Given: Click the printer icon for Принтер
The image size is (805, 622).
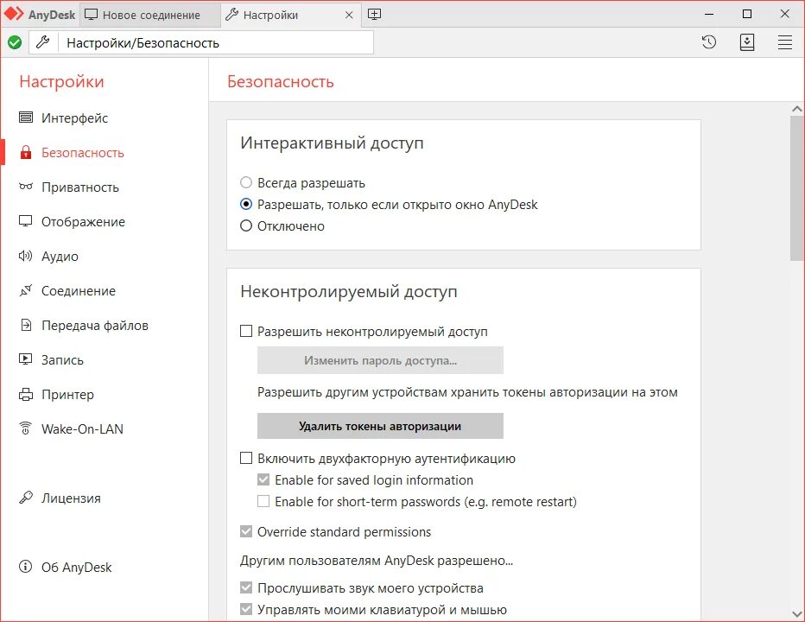Looking at the screenshot, I should click(x=26, y=395).
